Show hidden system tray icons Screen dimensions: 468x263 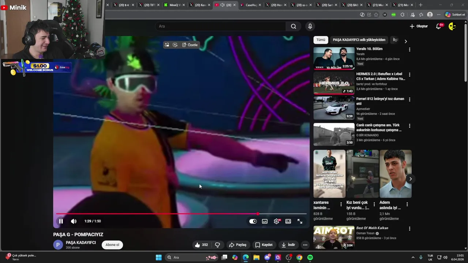pyautogui.click(x=413, y=258)
